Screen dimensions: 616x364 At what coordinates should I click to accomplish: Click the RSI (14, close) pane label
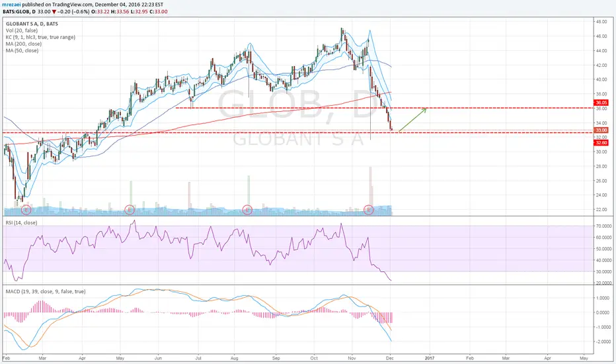[21, 223]
